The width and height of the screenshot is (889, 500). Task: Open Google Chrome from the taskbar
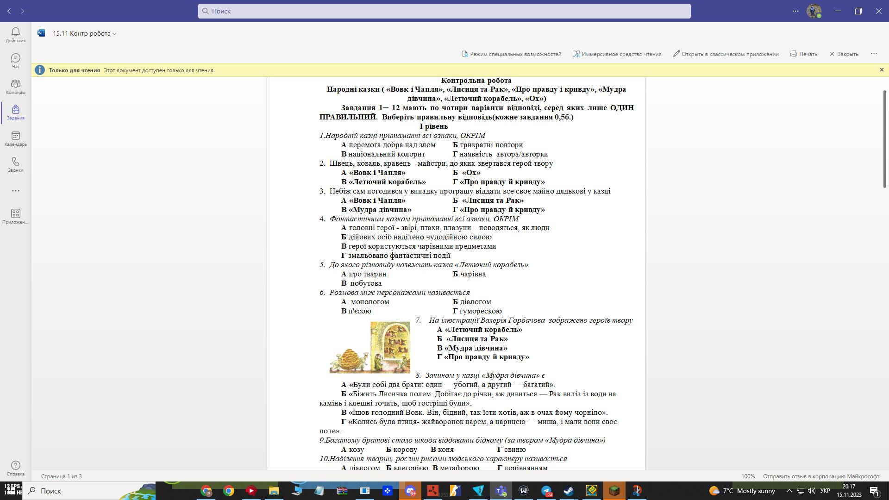point(229,491)
